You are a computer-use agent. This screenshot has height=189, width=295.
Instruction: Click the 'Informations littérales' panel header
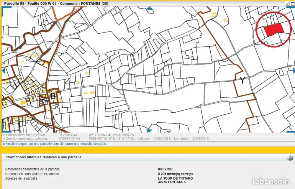pyautogui.click(x=43, y=157)
